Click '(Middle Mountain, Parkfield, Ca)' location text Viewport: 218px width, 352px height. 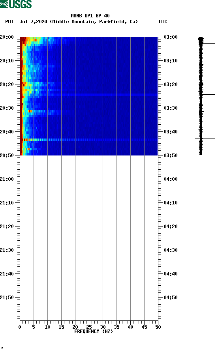94,22
